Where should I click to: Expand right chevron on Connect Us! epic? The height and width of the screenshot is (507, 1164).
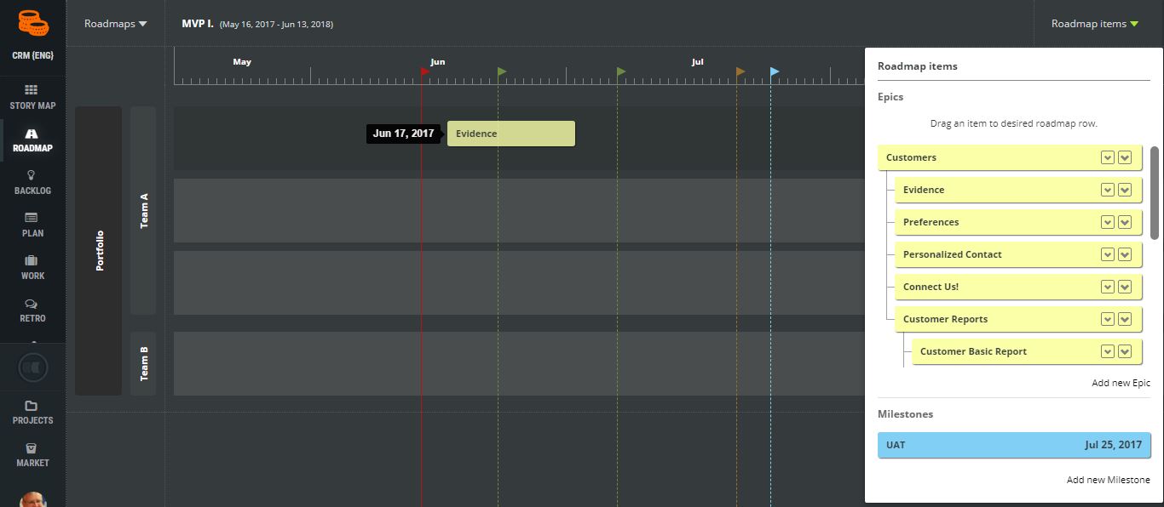1125,287
